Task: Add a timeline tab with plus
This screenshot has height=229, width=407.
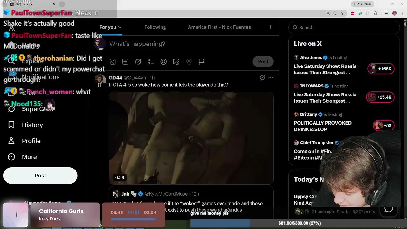Action: pos(270,27)
